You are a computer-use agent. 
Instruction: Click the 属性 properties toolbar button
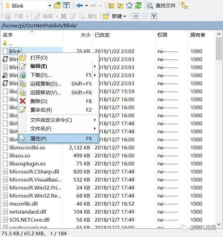(x=88, y=16)
